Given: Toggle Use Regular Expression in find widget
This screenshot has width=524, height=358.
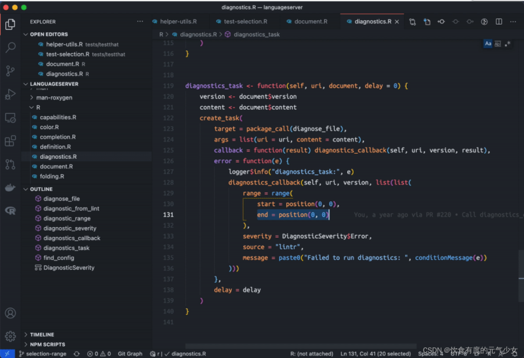Looking at the screenshot, I should (x=507, y=44).
